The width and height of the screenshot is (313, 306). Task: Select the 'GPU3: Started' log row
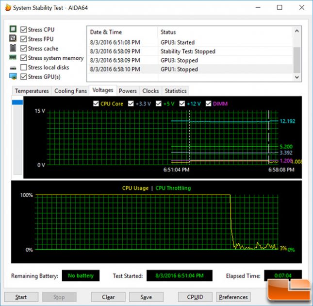tap(191, 42)
